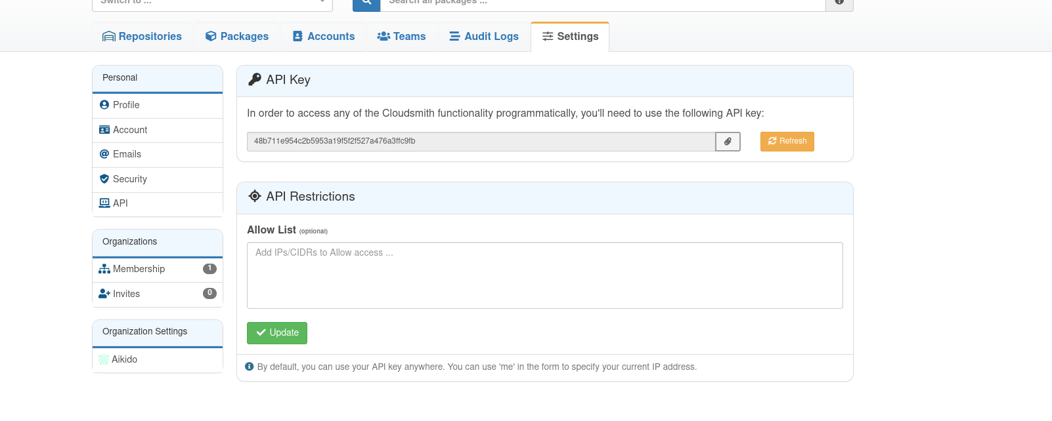Open Aikido organization settings

pyautogui.click(x=158, y=360)
